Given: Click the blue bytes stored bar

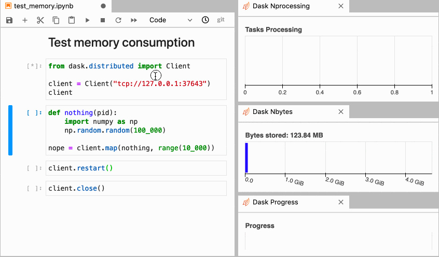Looking at the screenshot, I should (x=246, y=158).
